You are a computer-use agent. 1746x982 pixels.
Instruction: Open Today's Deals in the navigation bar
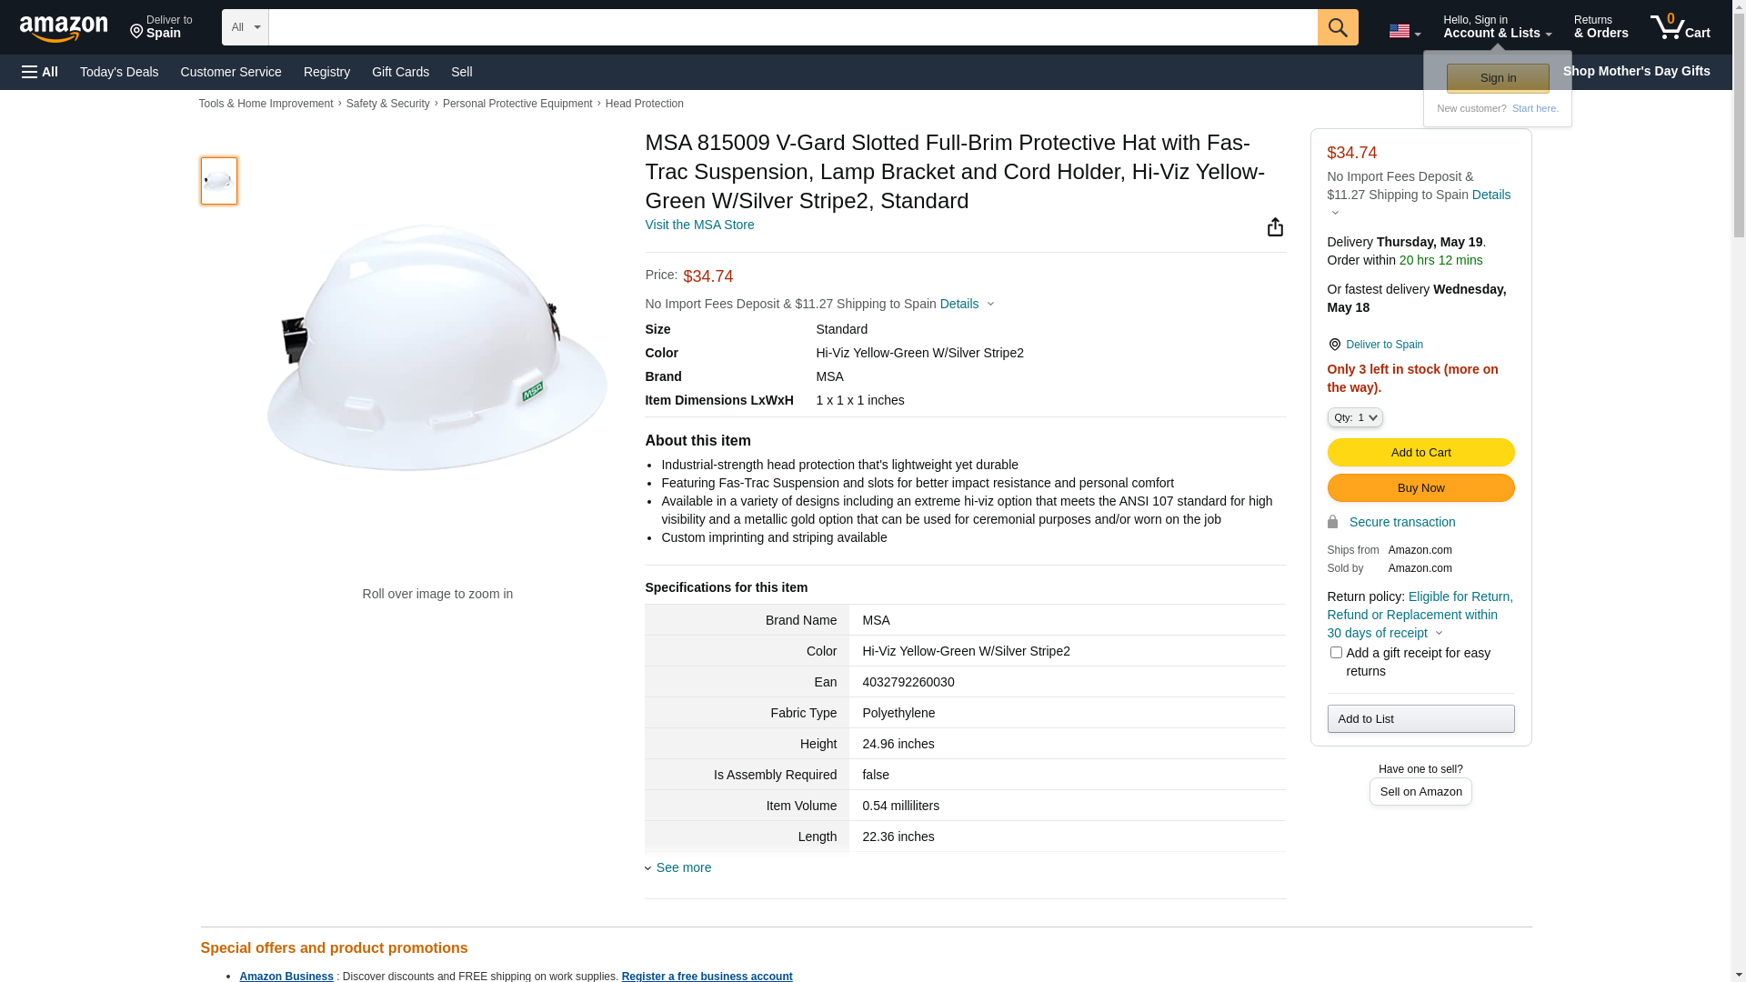point(119,72)
